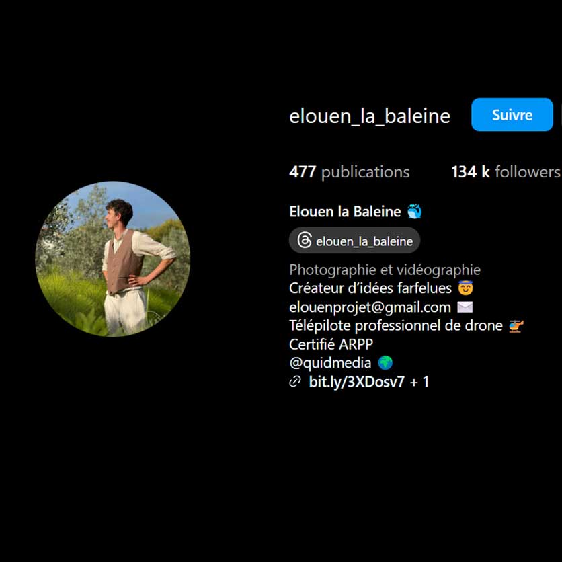This screenshot has width=562, height=562.
Task: Open the profile picture thumbnail
Action: pyautogui.click(x=112, y=259)
